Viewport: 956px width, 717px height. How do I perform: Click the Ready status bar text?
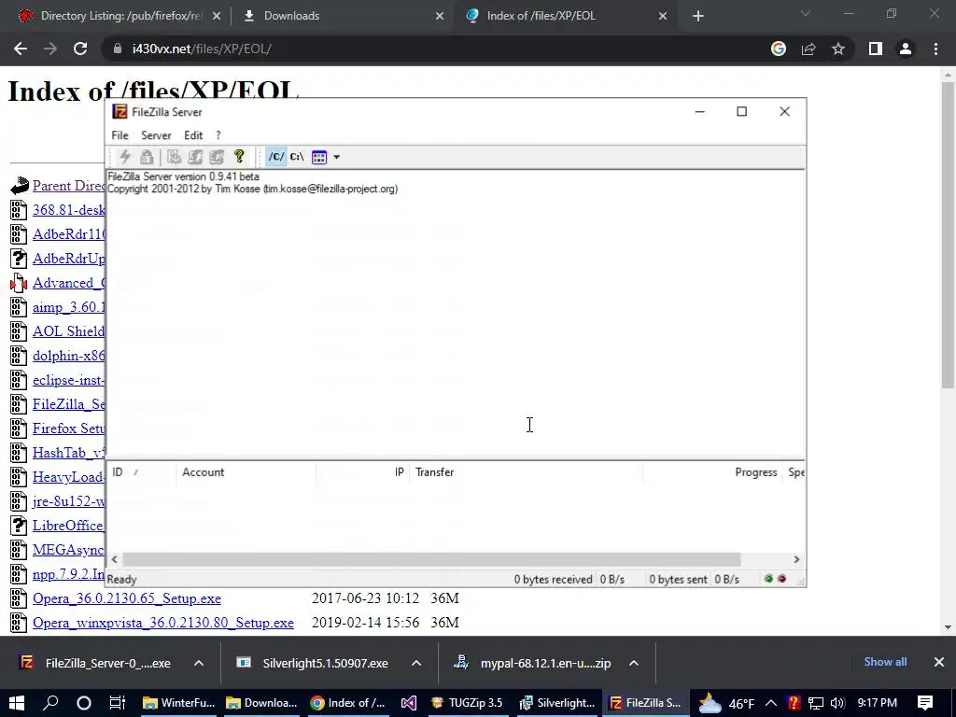coord(122,580)
